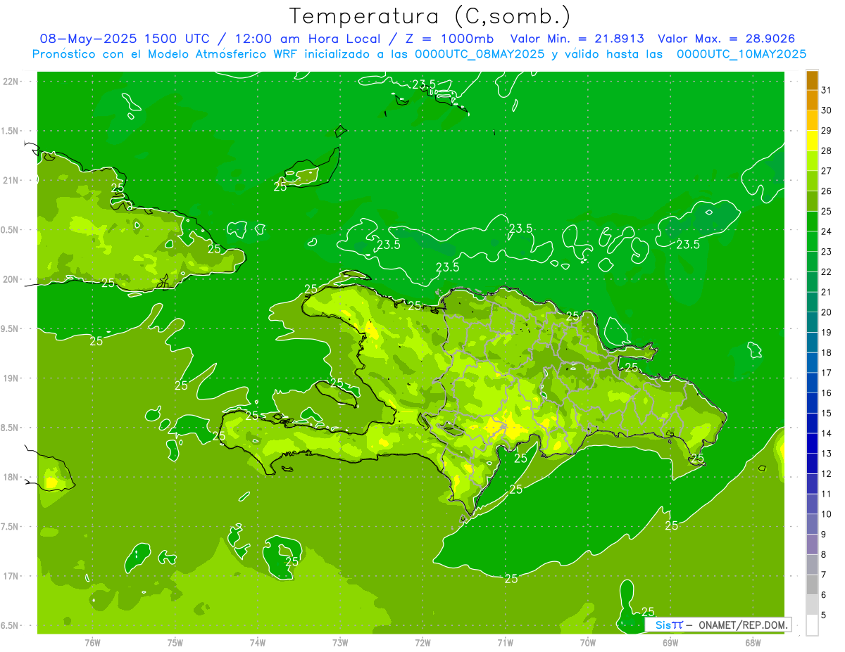Click the '24' label on the color scale
Viewport: 845px width, 652px height.
[x=826, y=231]
